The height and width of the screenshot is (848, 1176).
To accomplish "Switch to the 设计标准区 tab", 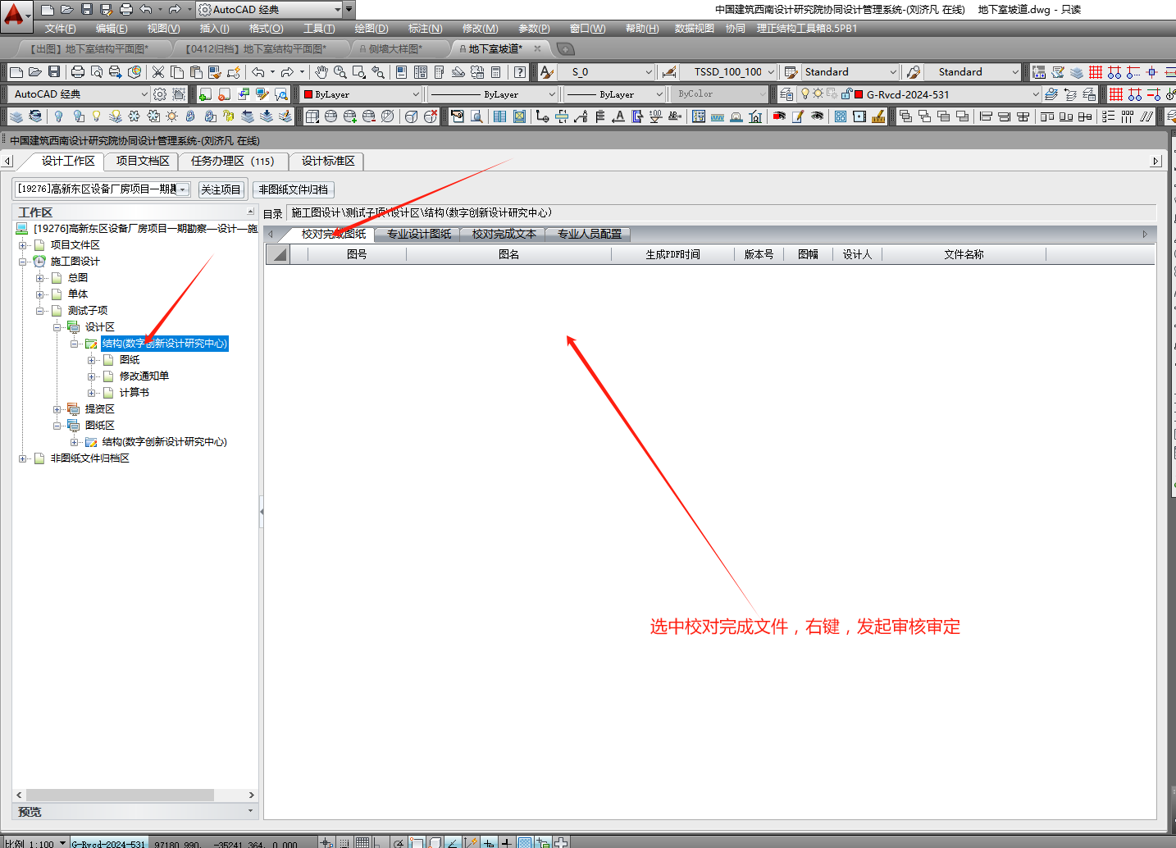I will (x=328, y=162).
